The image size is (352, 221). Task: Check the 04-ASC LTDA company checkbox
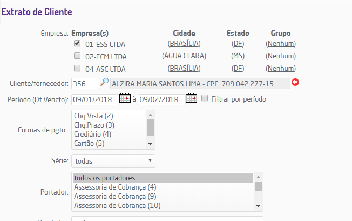77,69
